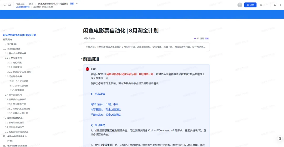The width and height of the screenshot is (284, 147).
Task: Collapse the outline panel double-chevron
Action: [4, 30]
